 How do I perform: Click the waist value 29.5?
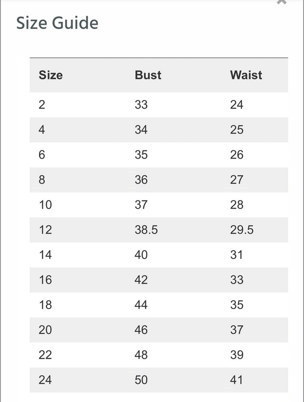242,230
